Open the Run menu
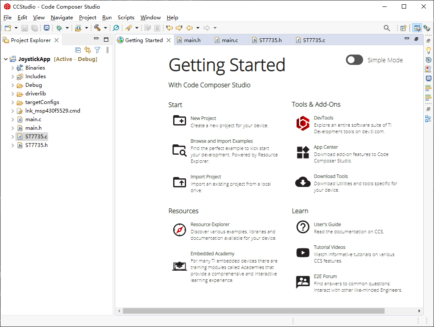The height and width of the screenshot is (327, 434). pyautogui.click(x=107, y=18)
